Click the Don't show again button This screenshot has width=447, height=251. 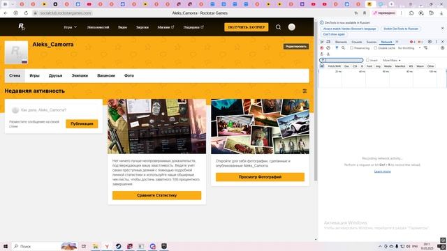click(x=334, y=34)
